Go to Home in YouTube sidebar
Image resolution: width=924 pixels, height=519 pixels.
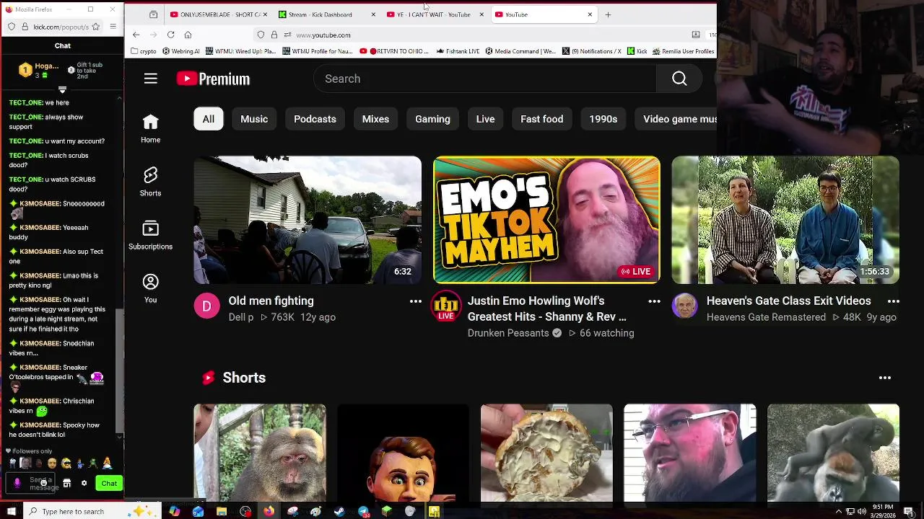tap(150, 129)
